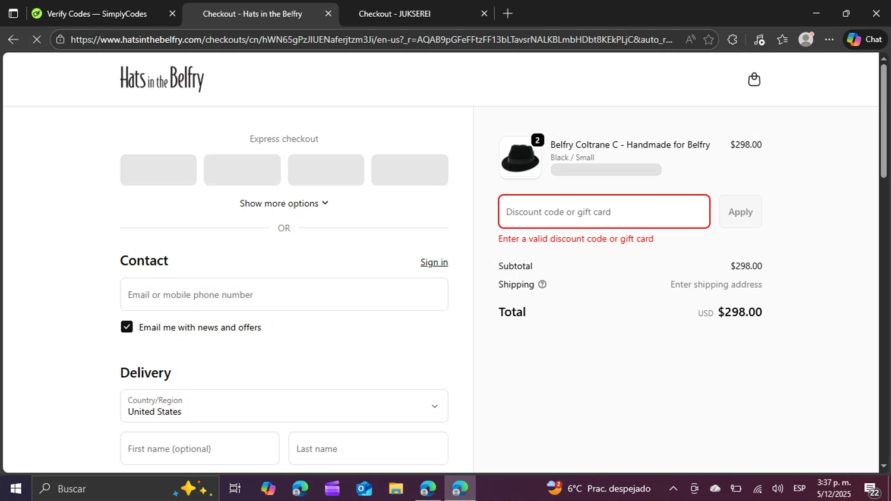The height and width of the screenshot is (501, 891).
Task: Click the Hats in the Belfry logo
Action: click(x=162, y=78)
